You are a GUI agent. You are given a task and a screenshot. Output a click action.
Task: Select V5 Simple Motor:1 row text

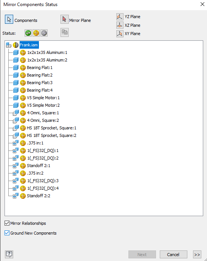[x=43, y=98]
